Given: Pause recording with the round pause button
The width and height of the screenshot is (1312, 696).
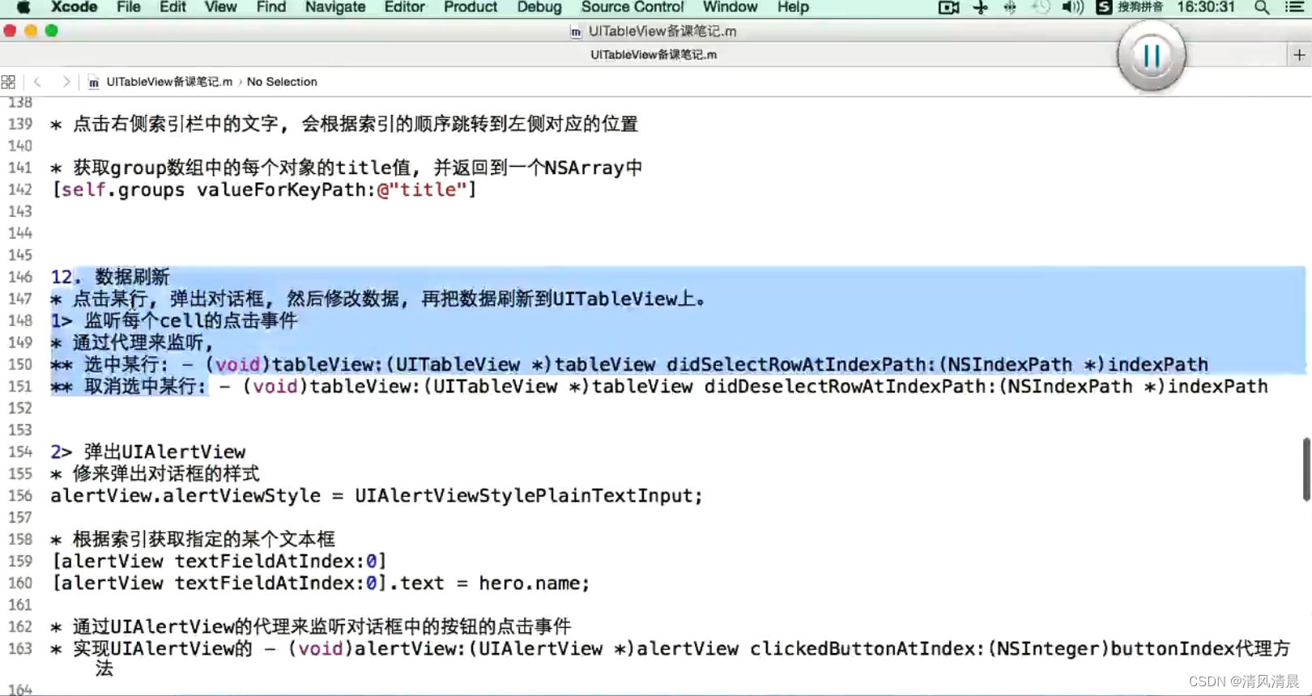Looking at the screenshot, I should tap(1151, 56).
